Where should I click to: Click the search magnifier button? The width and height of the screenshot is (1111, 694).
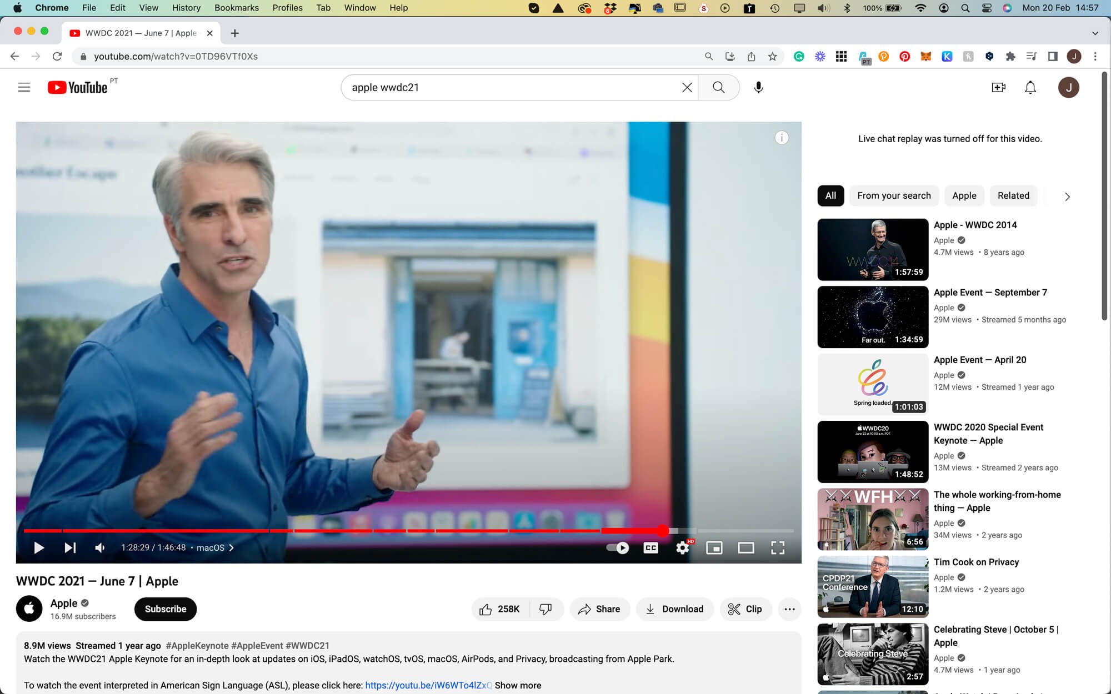coord(718,87)
